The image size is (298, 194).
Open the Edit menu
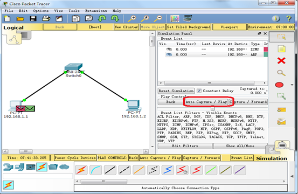pyautogui.click(x=23, y=11)
